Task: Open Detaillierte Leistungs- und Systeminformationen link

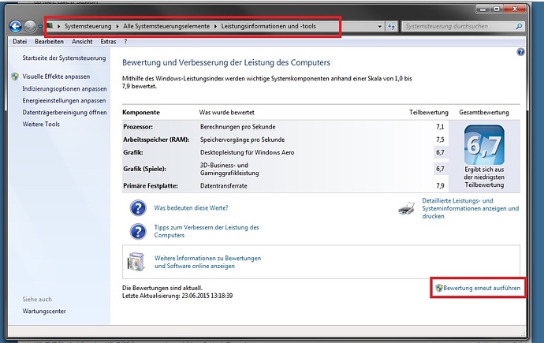Action: [x=471, y=208]
